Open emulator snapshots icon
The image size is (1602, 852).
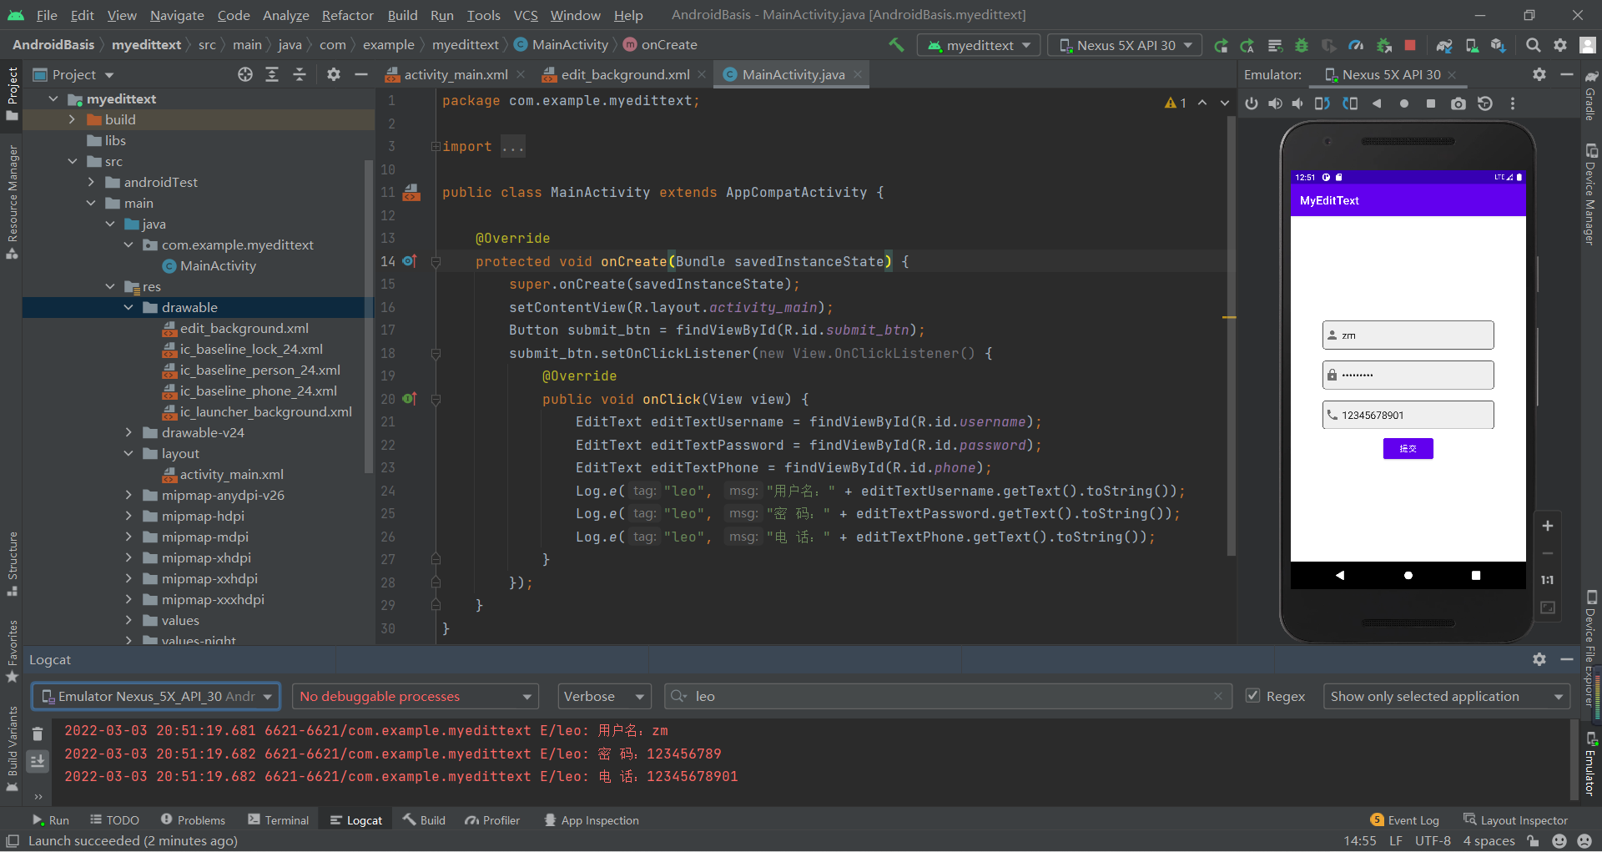(1485, 103)
